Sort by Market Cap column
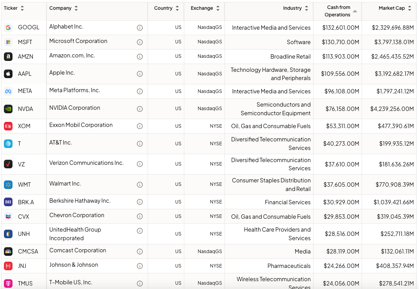This screenshot has height=289, width=419. click(409, 8)
